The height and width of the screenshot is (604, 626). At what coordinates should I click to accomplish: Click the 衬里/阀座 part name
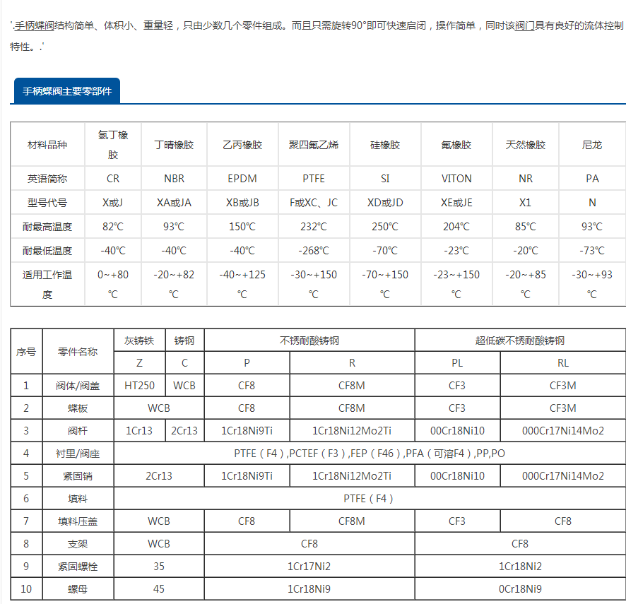[x=78, y=454]
